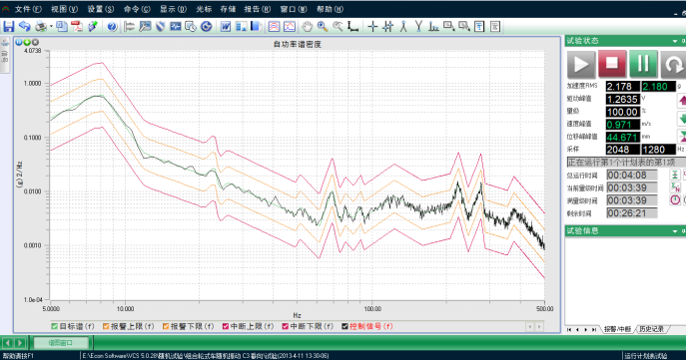Click the green level-down arrow
The width and height of the screenshot is (686, 360).
[x=682, y=118]
